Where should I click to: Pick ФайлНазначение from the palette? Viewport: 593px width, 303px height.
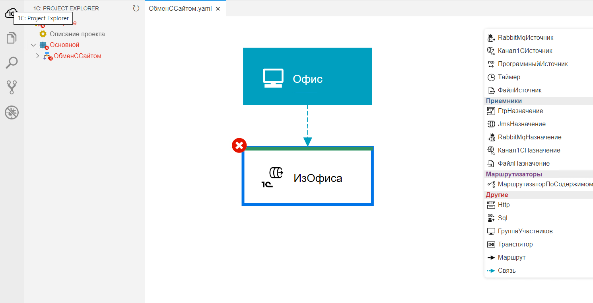pyautogui.click(x=518, y=164)
